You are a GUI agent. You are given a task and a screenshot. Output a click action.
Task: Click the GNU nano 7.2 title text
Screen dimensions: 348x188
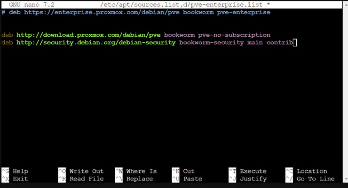point(32,5)
